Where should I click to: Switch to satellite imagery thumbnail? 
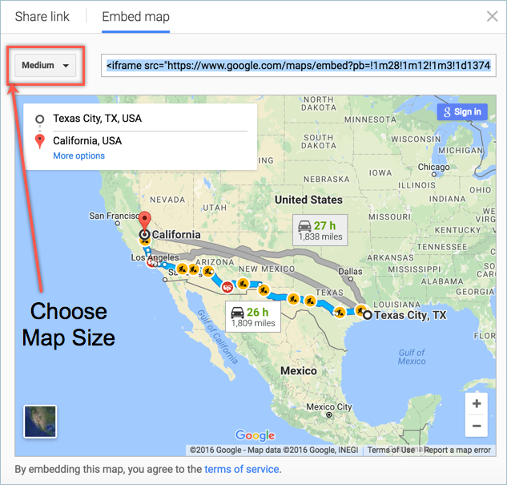pyautogui.click(x=39, y=421)
